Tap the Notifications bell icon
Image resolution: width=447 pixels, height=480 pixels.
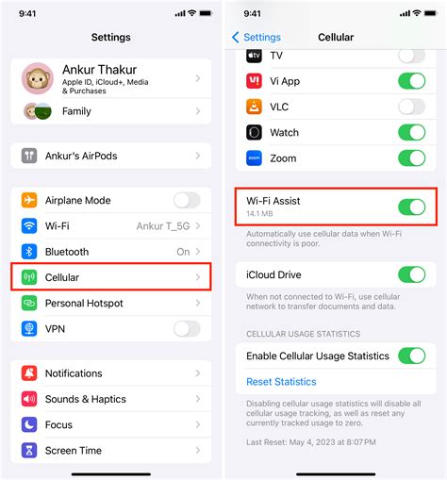[29, 373]
